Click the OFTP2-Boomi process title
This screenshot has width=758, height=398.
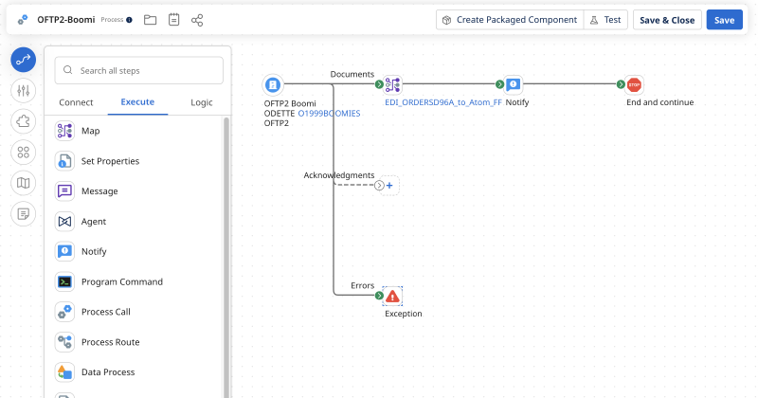pos(66,20)
